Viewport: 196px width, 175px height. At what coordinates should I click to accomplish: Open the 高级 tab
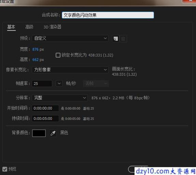pyautogui.click(x=29, y=27)
